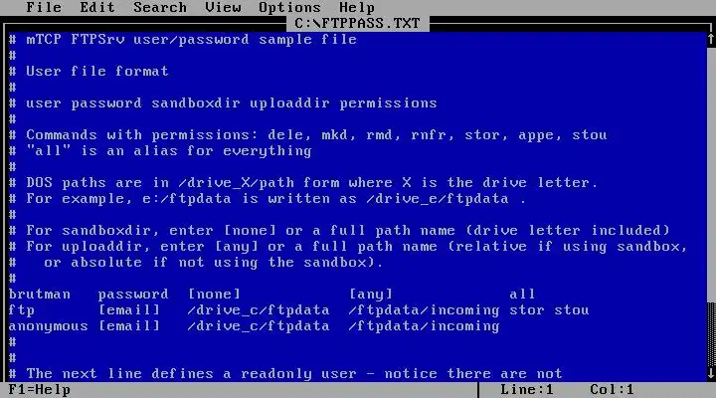Click F1=Help in the status bar
The width and height of the screenshot is (716, 398).
pyautogui.click(x=40, y=390)
